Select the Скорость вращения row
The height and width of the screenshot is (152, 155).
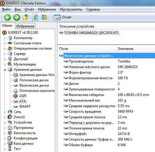pos(85,111)
